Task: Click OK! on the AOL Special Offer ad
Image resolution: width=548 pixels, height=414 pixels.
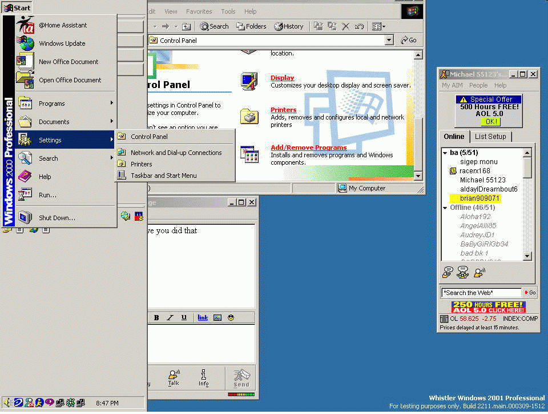Action: (x=490, y=122)
